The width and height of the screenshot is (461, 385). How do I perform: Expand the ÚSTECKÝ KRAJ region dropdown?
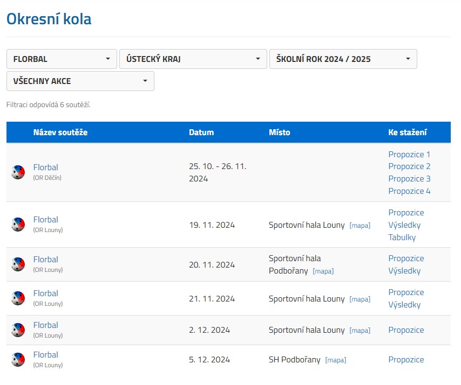[193, 59]
